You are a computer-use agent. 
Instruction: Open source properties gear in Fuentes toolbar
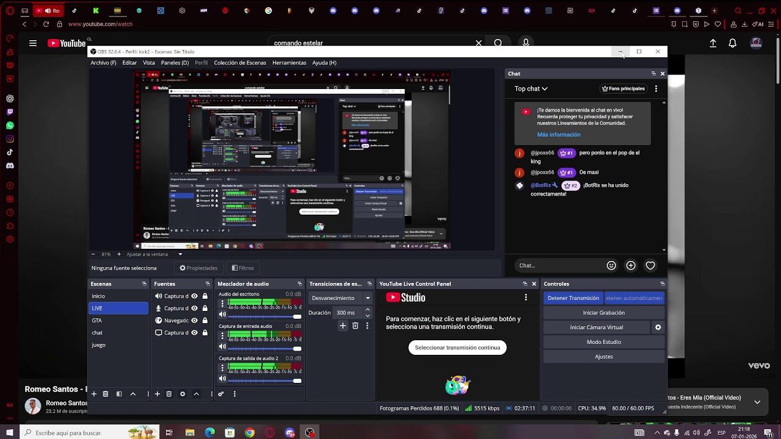pyautogui.click(x=182, y=394)
